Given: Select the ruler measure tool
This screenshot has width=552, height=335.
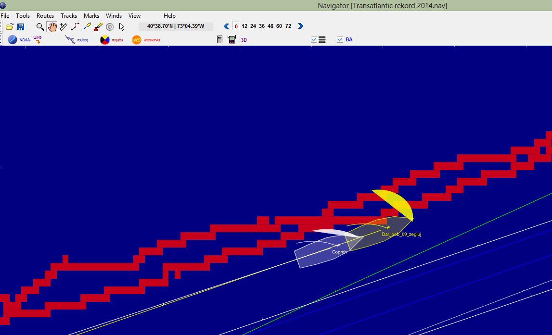Looking at the screenshot, I should pos(64,27).
